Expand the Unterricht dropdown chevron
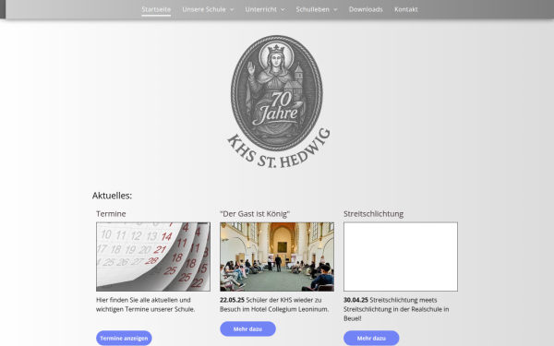The height and width of the screenshot is (346, 554). (283, 9)
